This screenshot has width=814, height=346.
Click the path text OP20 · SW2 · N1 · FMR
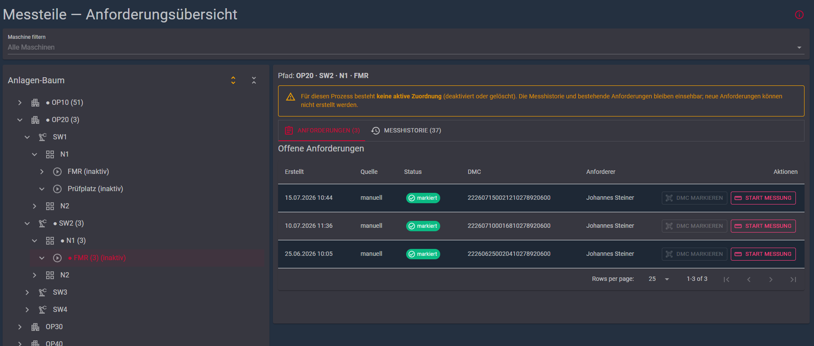pos(332,75)
